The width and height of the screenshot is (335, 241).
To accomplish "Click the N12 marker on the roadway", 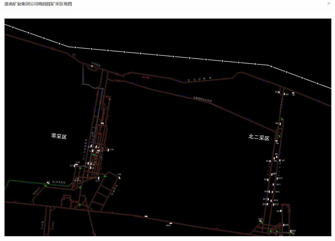I will click(x=277, y=178).
